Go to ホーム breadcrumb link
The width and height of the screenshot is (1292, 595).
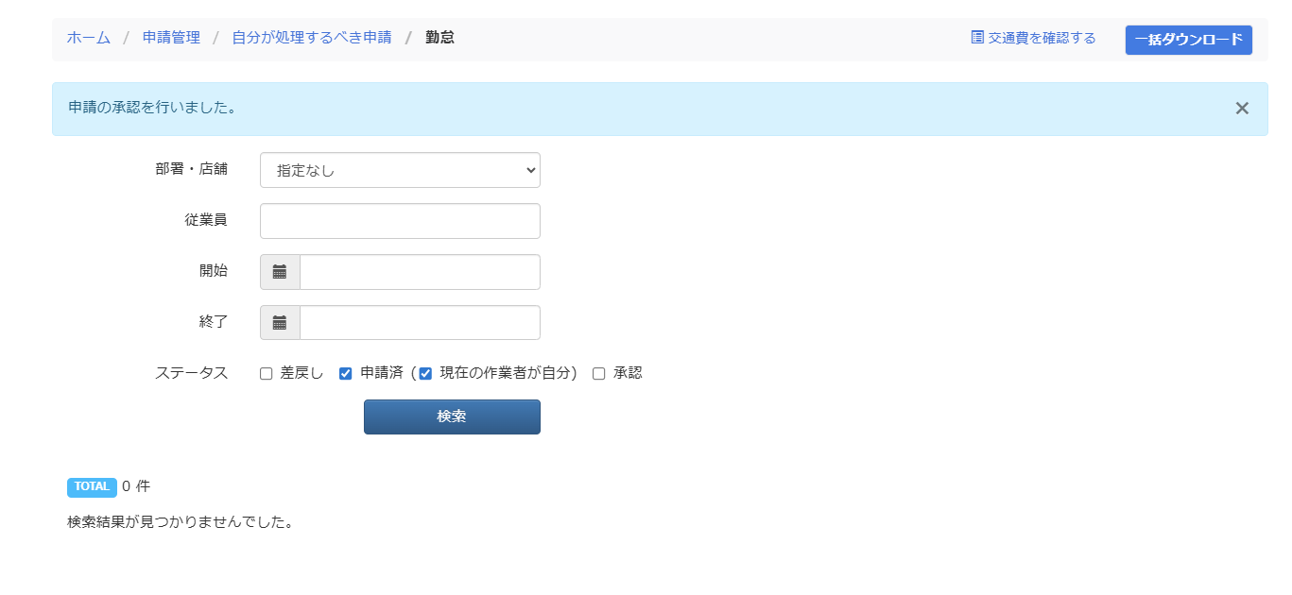coord(89,38)
